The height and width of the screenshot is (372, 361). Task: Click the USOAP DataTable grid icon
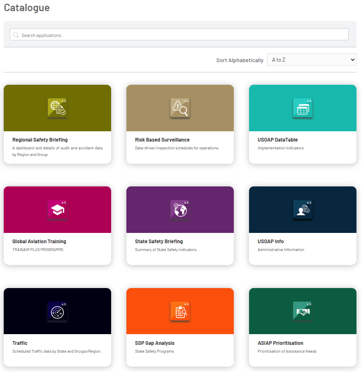click(x=303, y=108)
